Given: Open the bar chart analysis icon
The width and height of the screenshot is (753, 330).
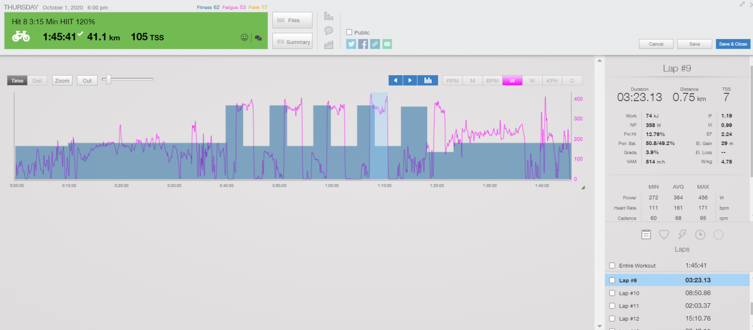Looking at the screenshot, I should pos(328,16).
